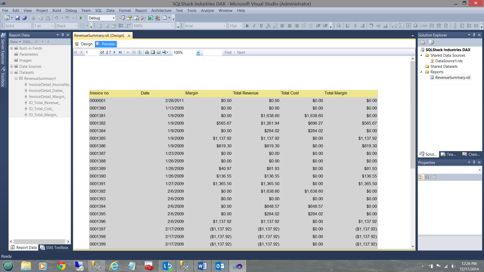Open RevenueSummary.rdl in Solution Explorer
Image resolution: width=484 pixels, height=272 pixels.
pos(452,77)
